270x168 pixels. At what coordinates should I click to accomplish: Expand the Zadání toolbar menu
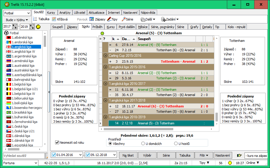point(170,19)
